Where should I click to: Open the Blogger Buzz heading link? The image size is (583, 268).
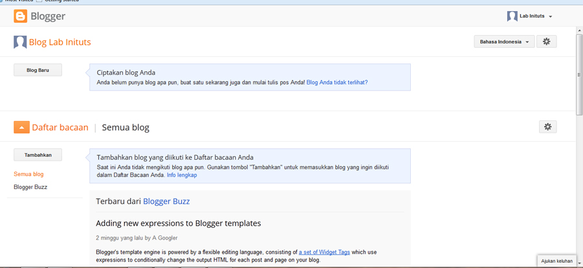click(166, 201)
